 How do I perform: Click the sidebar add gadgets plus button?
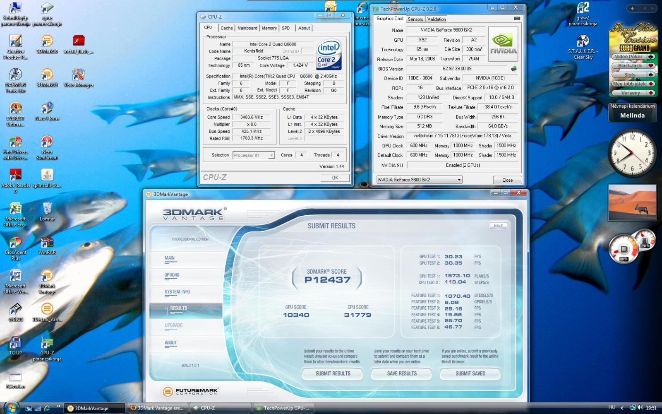(x=632, y=8)
